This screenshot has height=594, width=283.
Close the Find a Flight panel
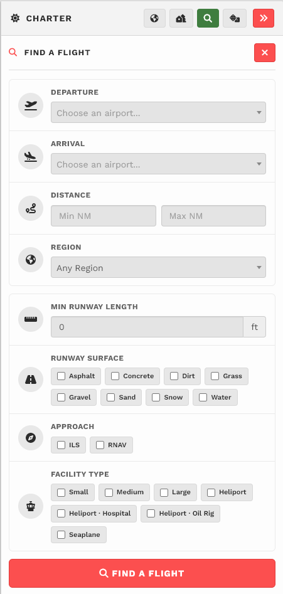click(x=264, y=53)
